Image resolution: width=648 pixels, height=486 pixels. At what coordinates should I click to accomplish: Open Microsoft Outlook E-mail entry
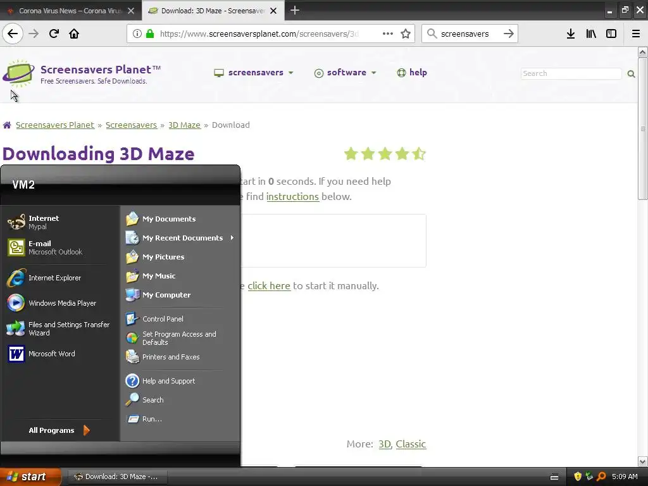[61, 247]
